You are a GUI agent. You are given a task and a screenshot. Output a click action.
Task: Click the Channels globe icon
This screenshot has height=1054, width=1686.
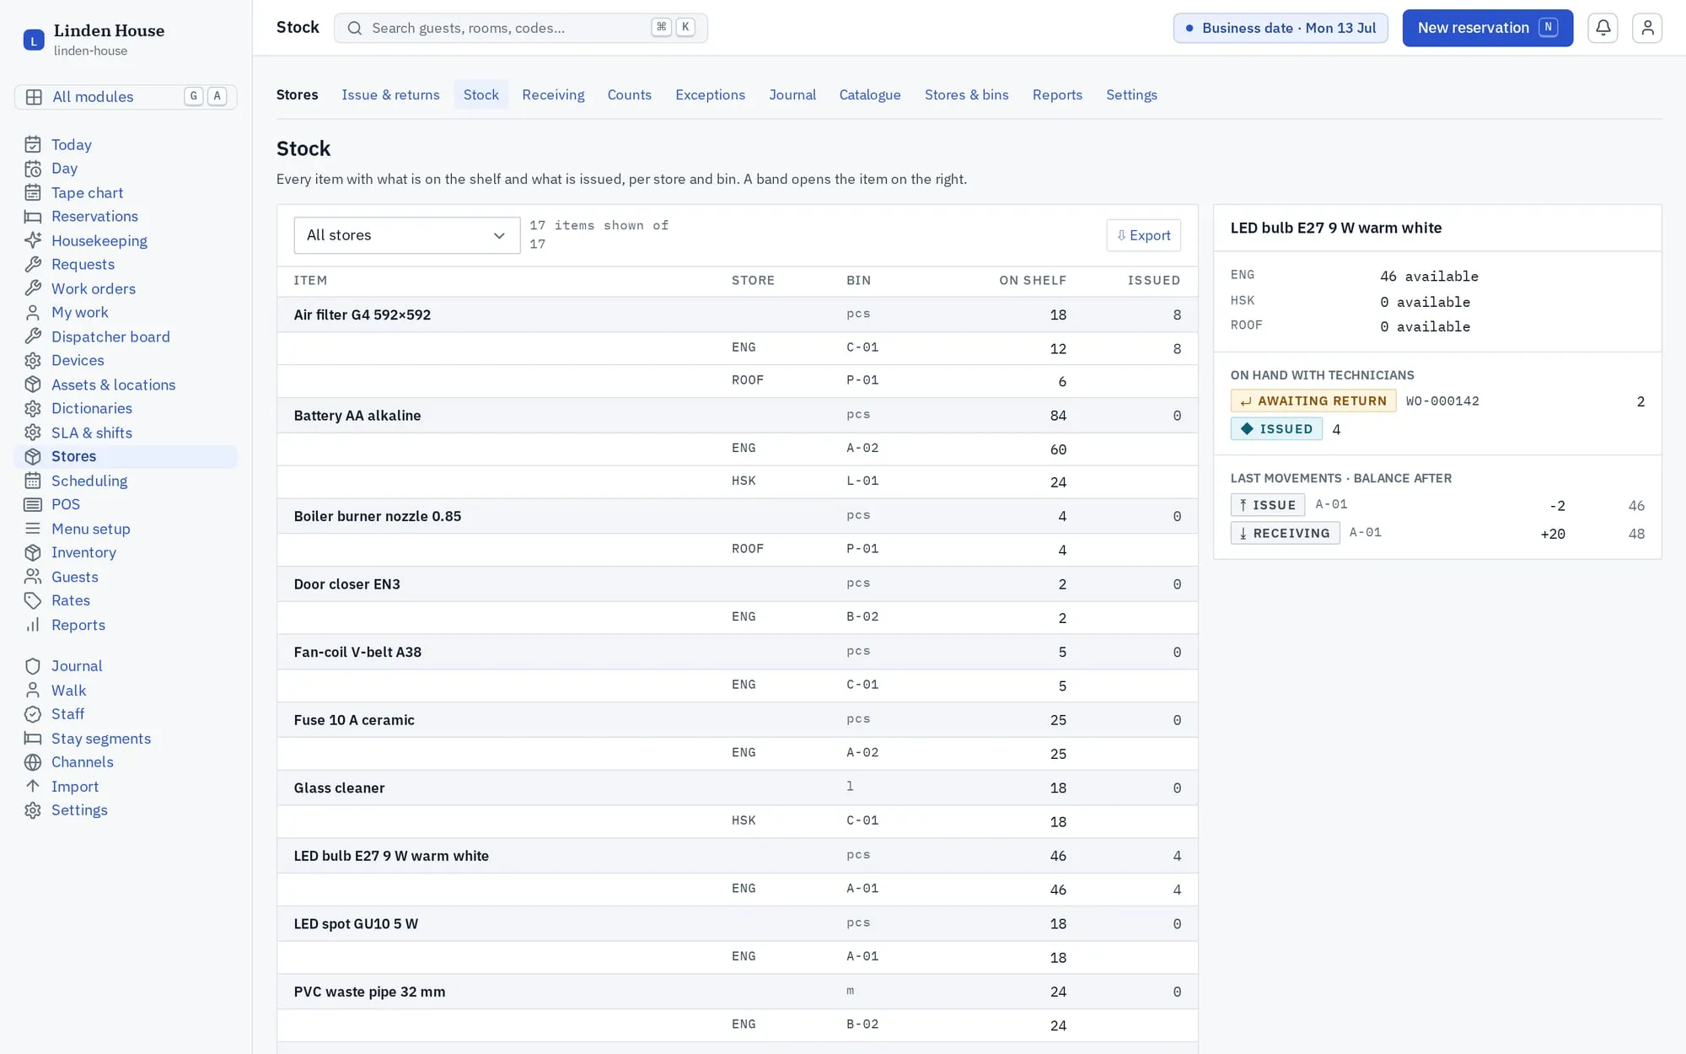[x=33, y=762]
